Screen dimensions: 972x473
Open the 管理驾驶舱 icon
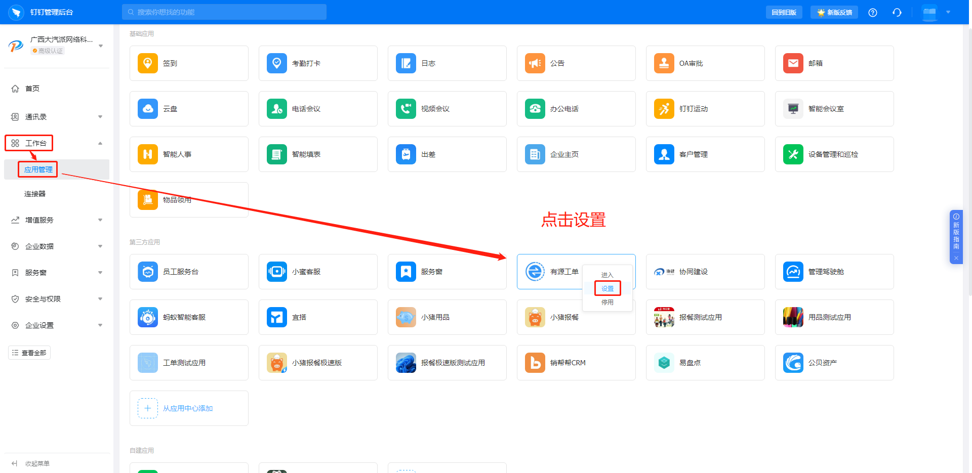[793, 272]
